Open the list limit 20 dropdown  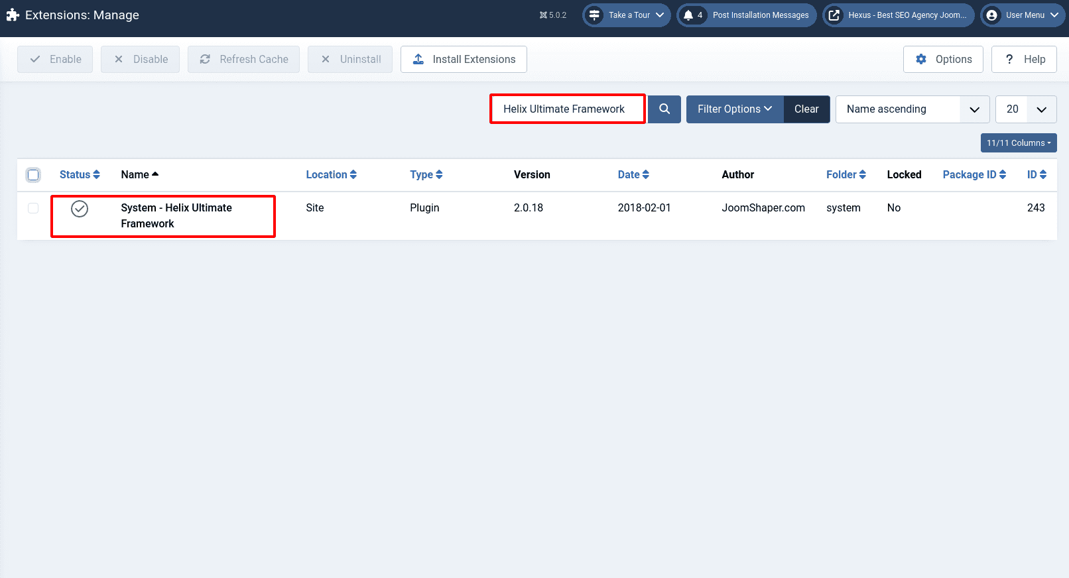pyautogui.click(x=1025, y=109)
